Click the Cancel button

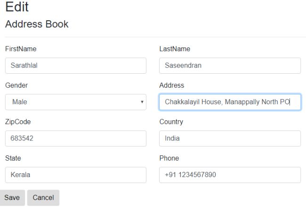click(x=43, y=198)
